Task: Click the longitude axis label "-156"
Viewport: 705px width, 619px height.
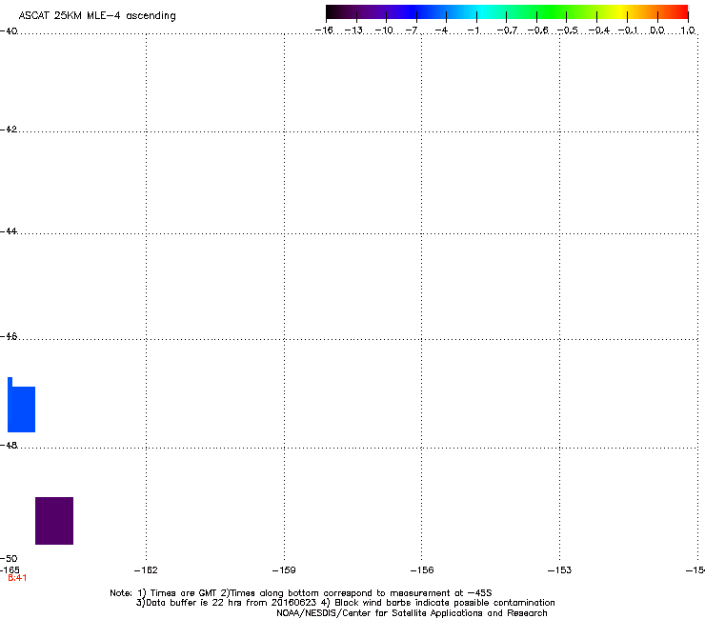Action: point(422,570)
